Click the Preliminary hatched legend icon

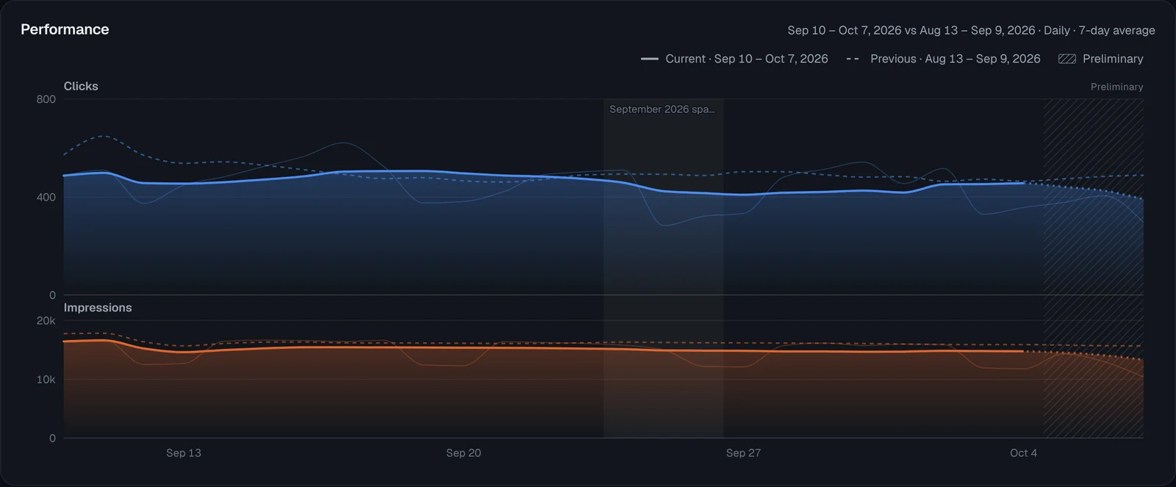tap(1066, 59)
